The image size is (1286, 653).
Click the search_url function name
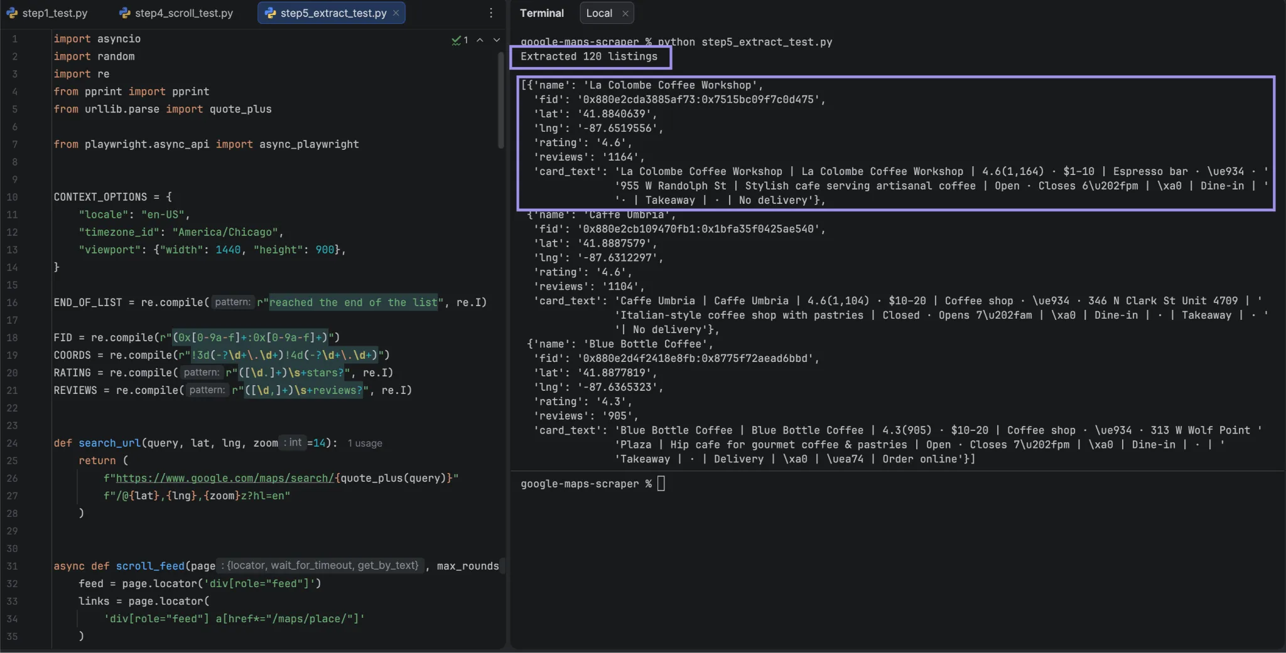tap(109, 443)
